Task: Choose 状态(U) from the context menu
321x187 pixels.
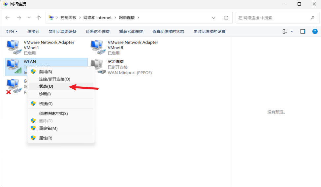Action: [46, 86]
